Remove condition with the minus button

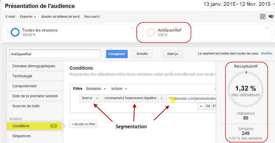click(201, 106)
